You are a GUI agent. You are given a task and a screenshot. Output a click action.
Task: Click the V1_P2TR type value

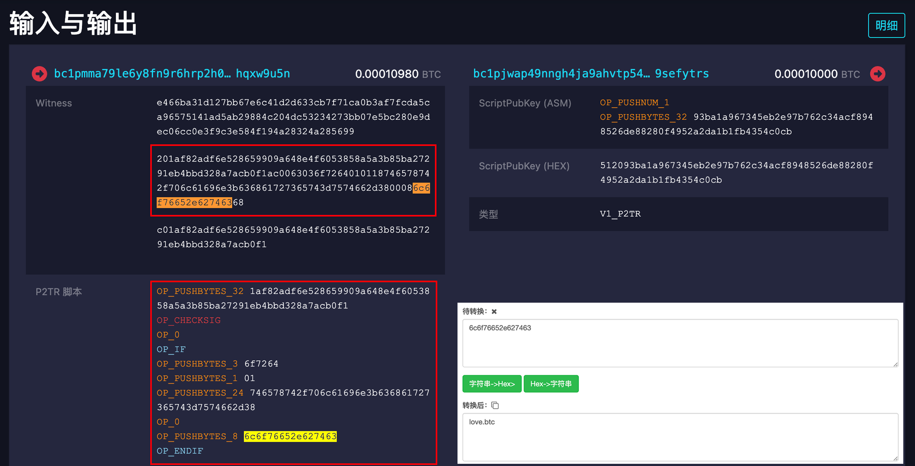tap(620, 214)
